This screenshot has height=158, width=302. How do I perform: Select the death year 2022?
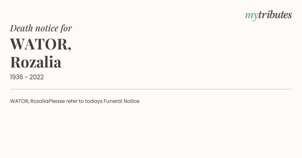(36, 77)
